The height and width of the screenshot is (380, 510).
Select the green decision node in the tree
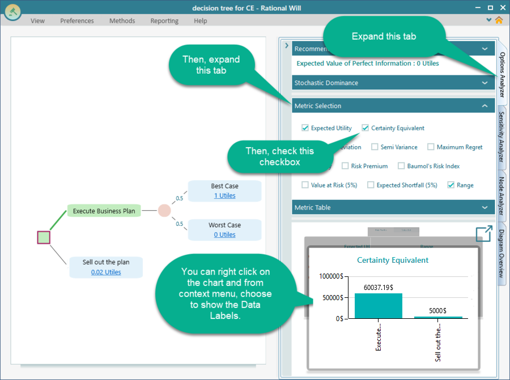[43, 237]
